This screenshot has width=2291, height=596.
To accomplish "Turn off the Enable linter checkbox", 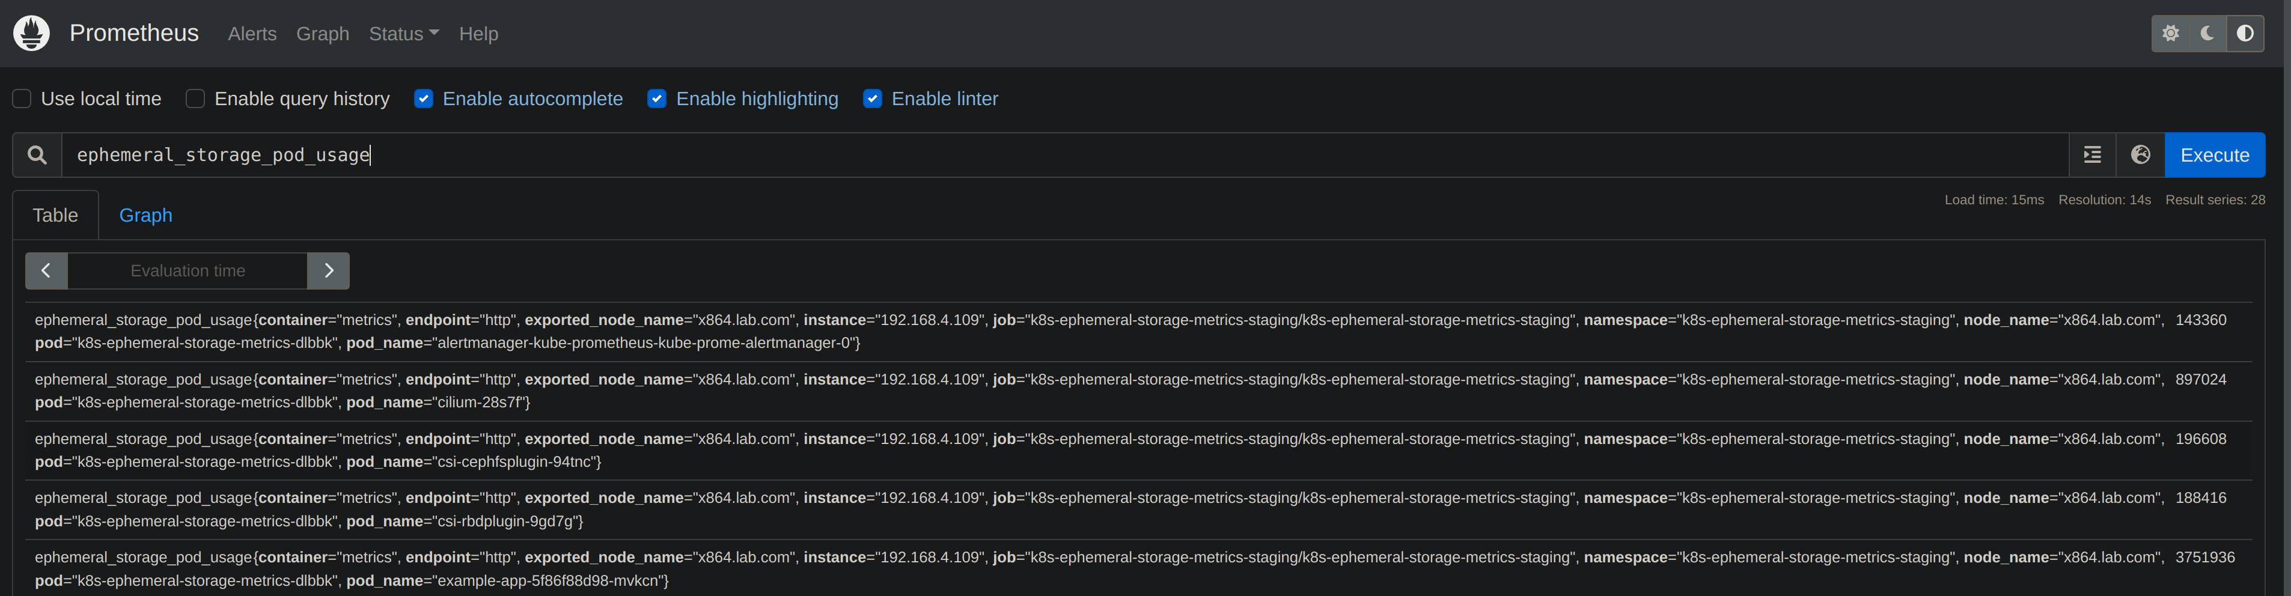I will 873,99.
